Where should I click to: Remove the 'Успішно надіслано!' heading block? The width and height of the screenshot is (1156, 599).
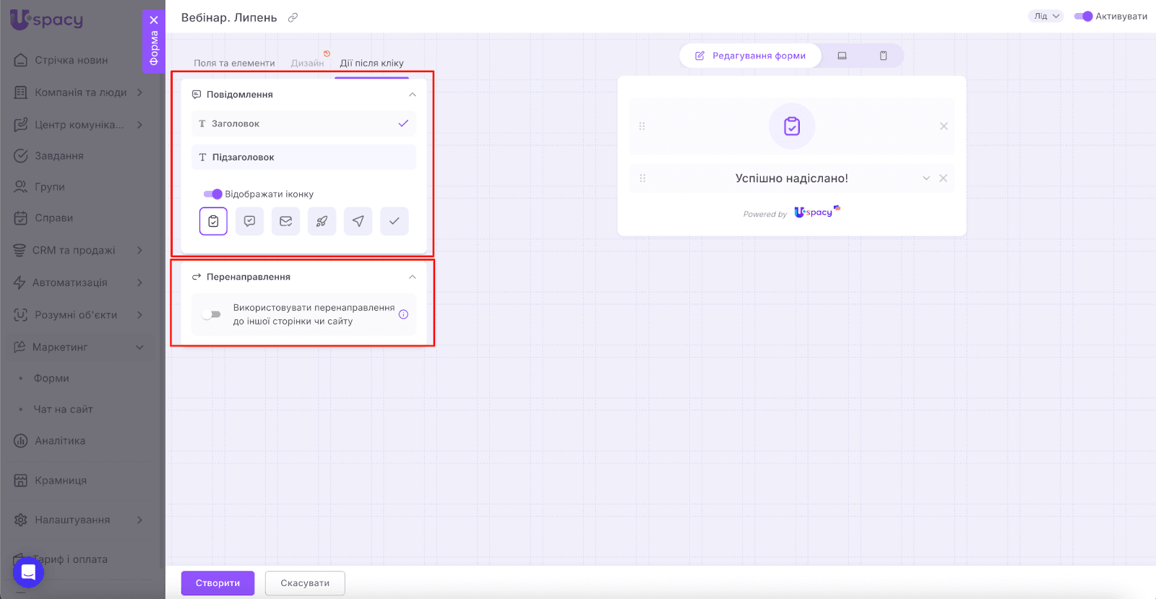pyautogui.click(x=943, y=178)
